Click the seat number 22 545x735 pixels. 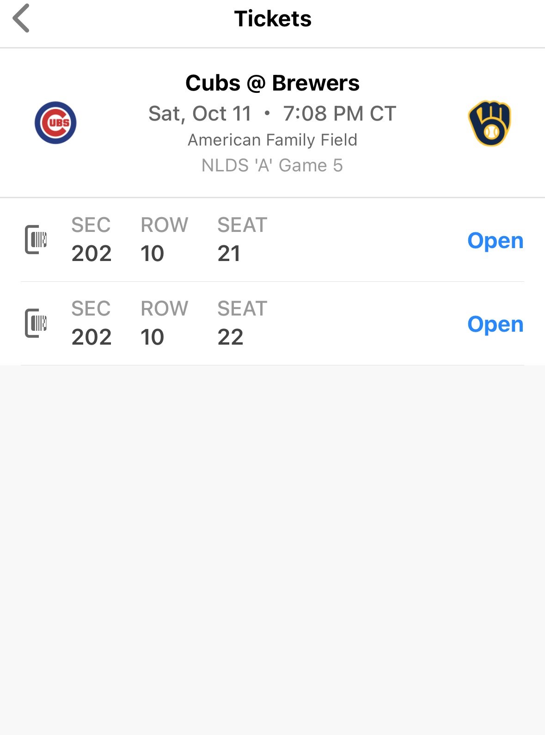[230, 337]
